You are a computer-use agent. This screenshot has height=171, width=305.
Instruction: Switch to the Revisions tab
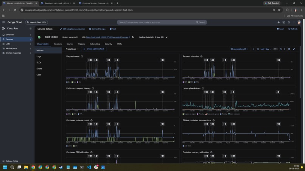click(58, 44)
